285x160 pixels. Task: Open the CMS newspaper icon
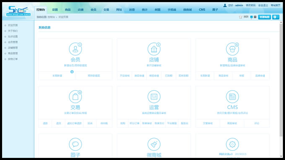click(x=232, y=97)
